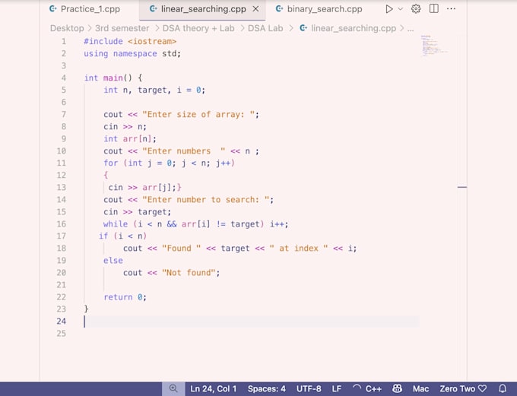
Task: Click the Zero Two theme status item
Action: click(x=463, y=388)
